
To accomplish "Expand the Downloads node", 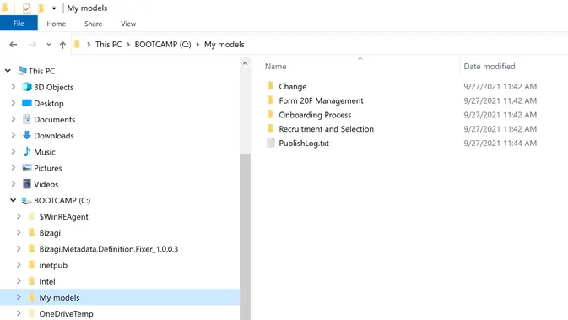I will [14, 136].
